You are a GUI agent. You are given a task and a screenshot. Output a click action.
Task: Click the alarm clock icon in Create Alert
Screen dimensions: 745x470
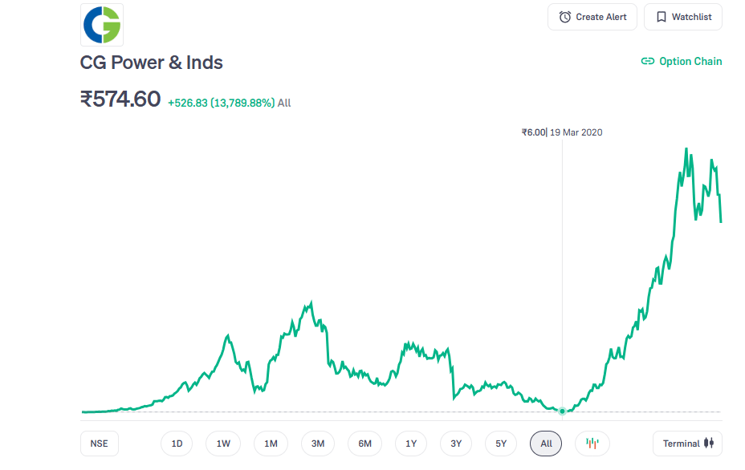[565, 17]
